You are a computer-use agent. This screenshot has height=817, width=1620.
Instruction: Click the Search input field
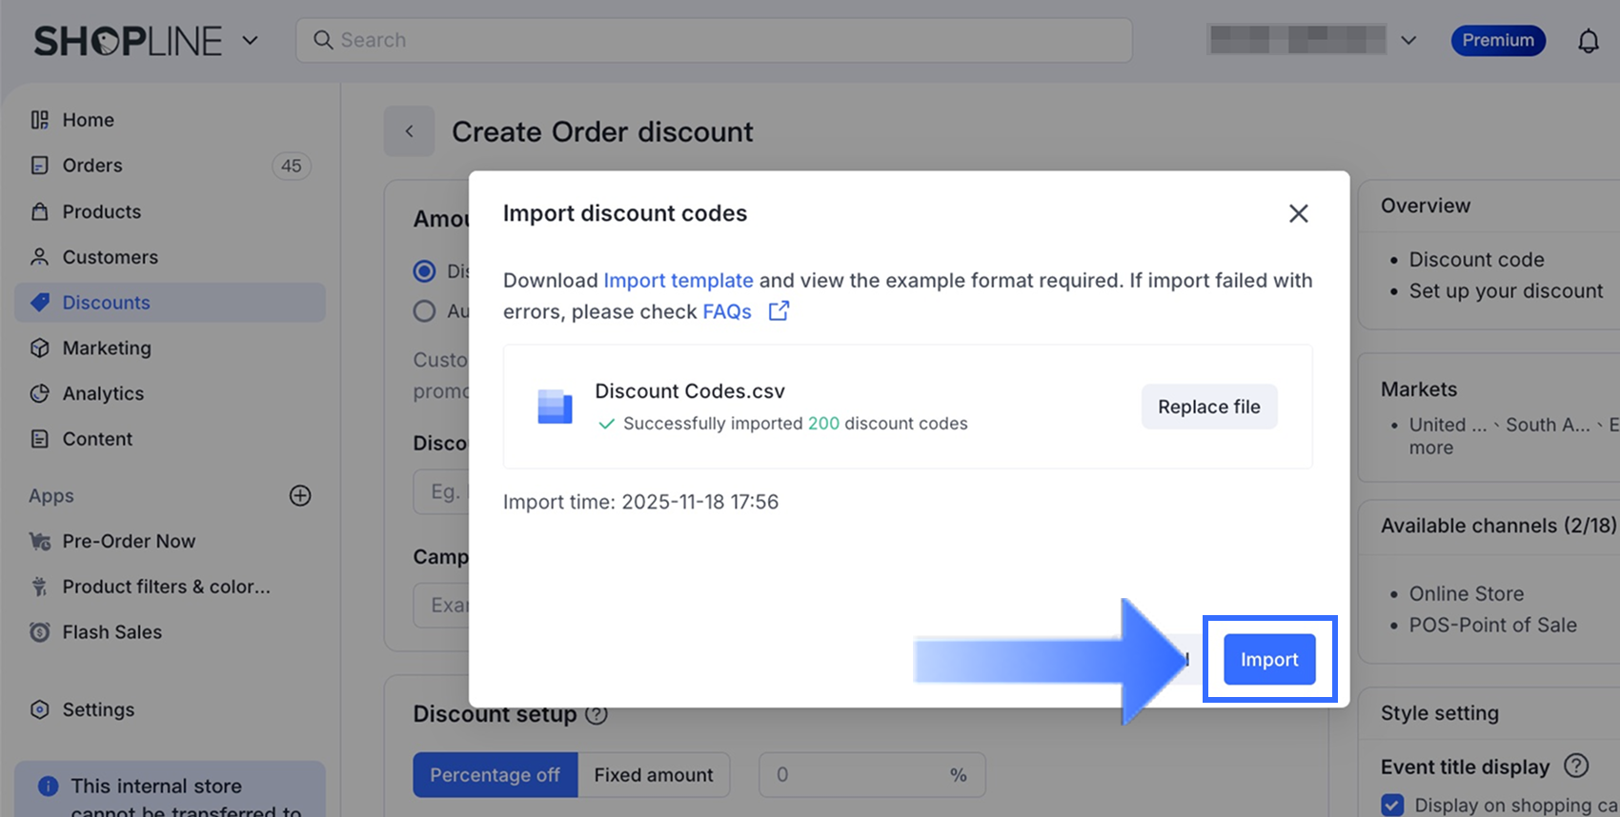coord(715,40)
